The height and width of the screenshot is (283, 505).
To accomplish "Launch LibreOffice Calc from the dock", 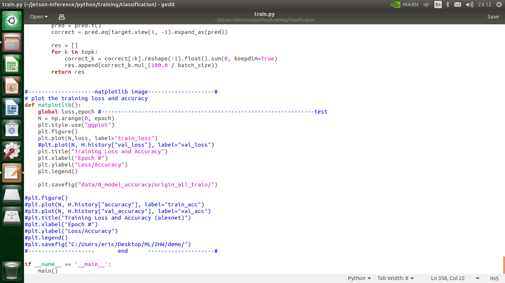I will coord(11,64).
